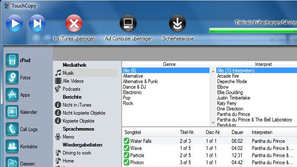Click the Memo microphone icon
297x167 pixels.
pos(58,136)
